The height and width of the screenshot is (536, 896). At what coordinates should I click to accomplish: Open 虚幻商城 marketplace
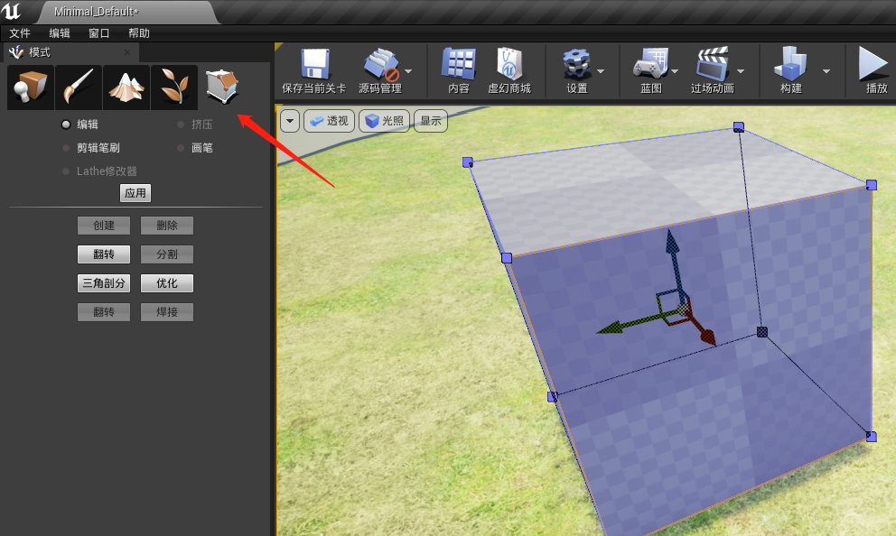coord(509,71)
